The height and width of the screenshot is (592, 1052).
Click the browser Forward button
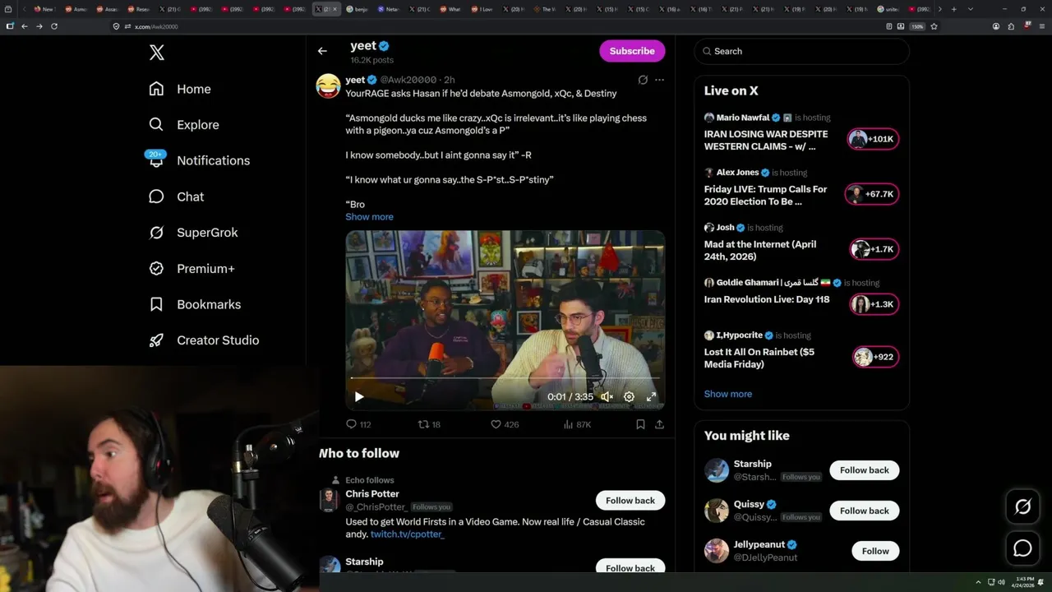tap(39, 26)
